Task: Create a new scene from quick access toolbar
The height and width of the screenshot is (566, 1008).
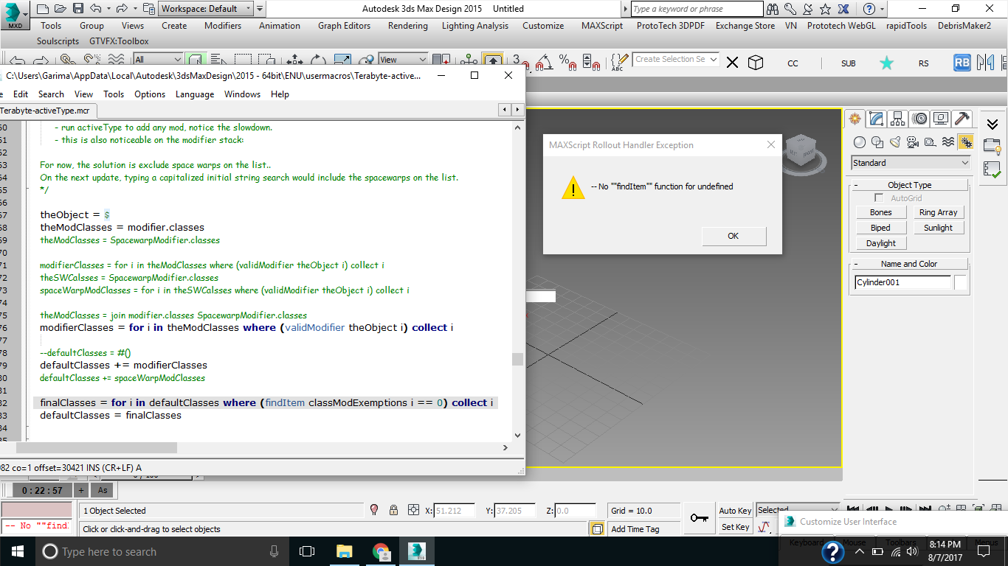Action: click(x=43, y=9)
